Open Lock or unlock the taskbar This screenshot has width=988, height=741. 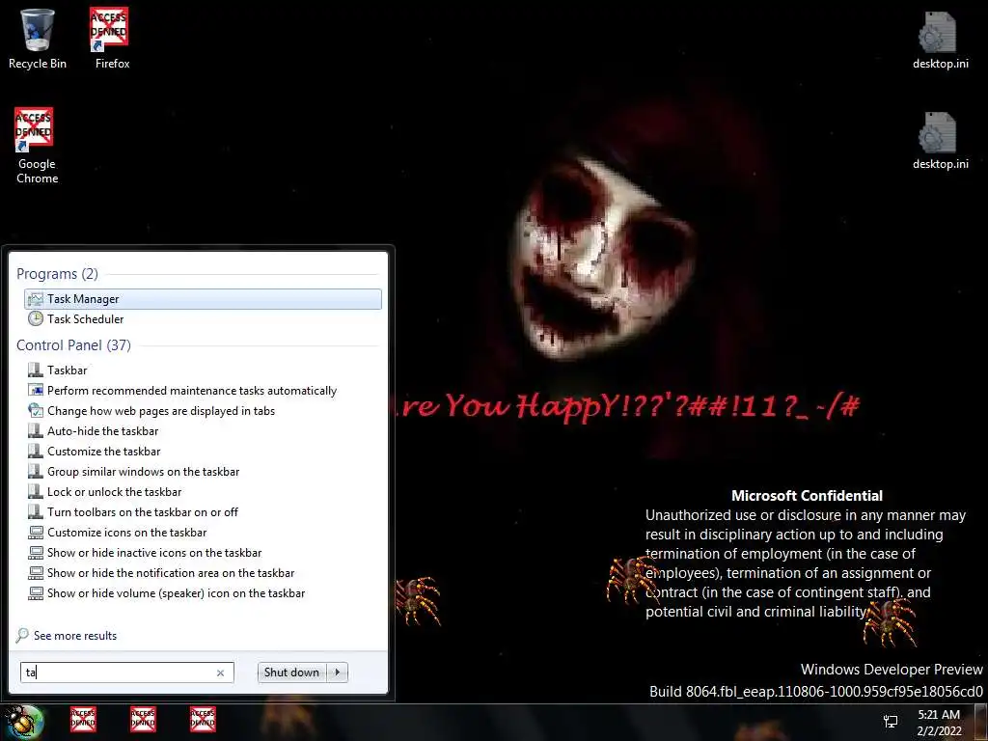coord(203,491)
